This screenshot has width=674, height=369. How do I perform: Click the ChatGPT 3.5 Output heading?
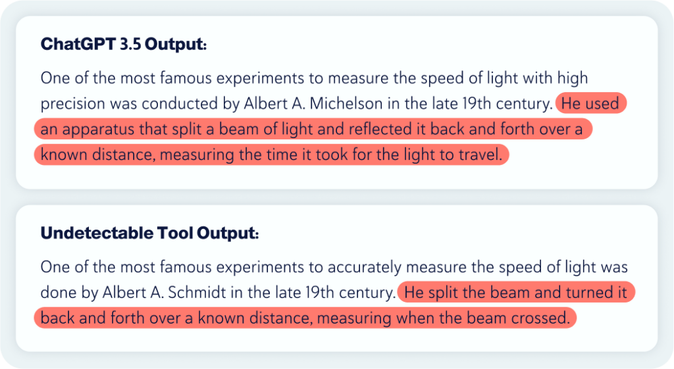123,44
